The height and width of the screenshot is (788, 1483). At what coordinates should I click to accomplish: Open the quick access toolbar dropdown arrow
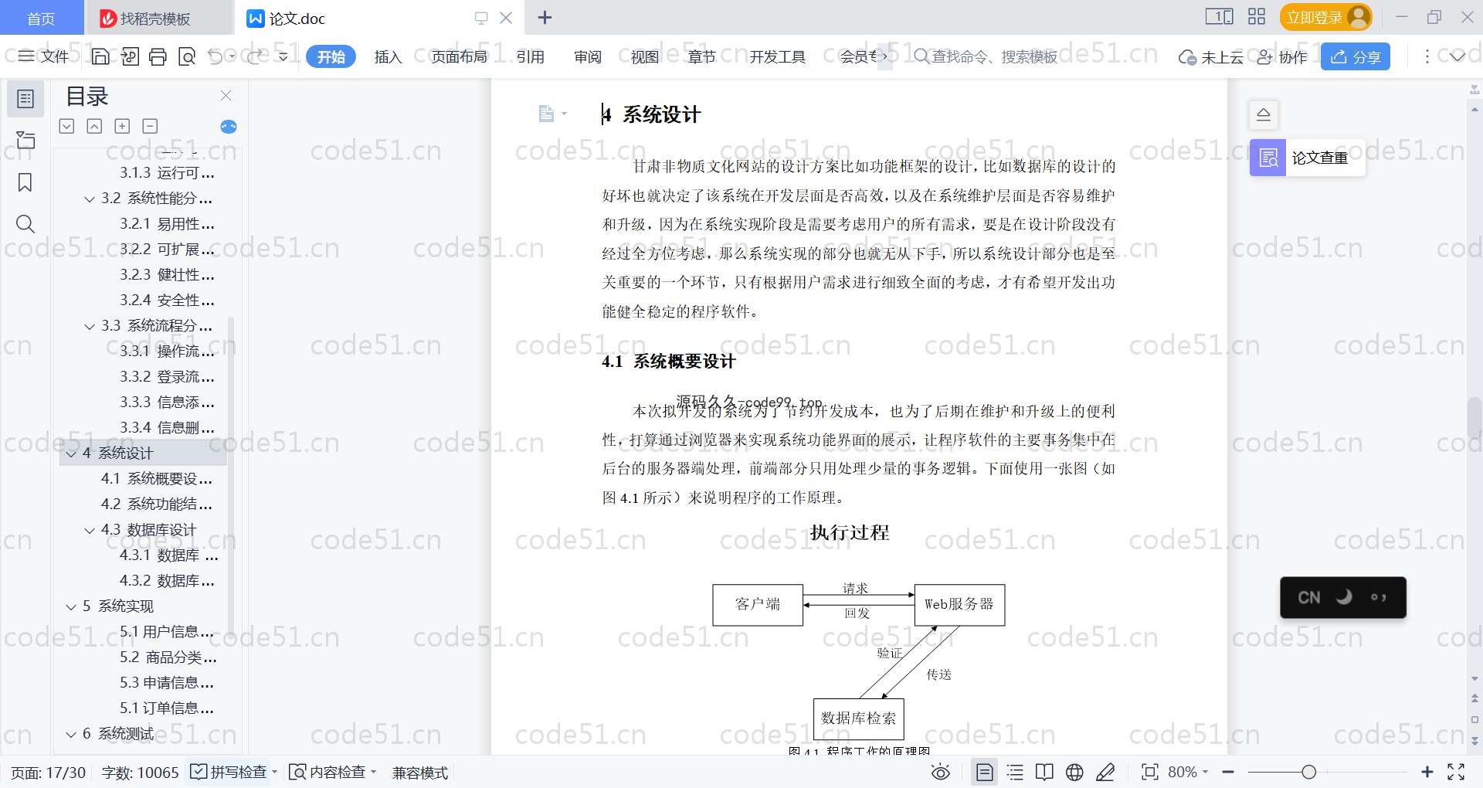click(283, 56)
